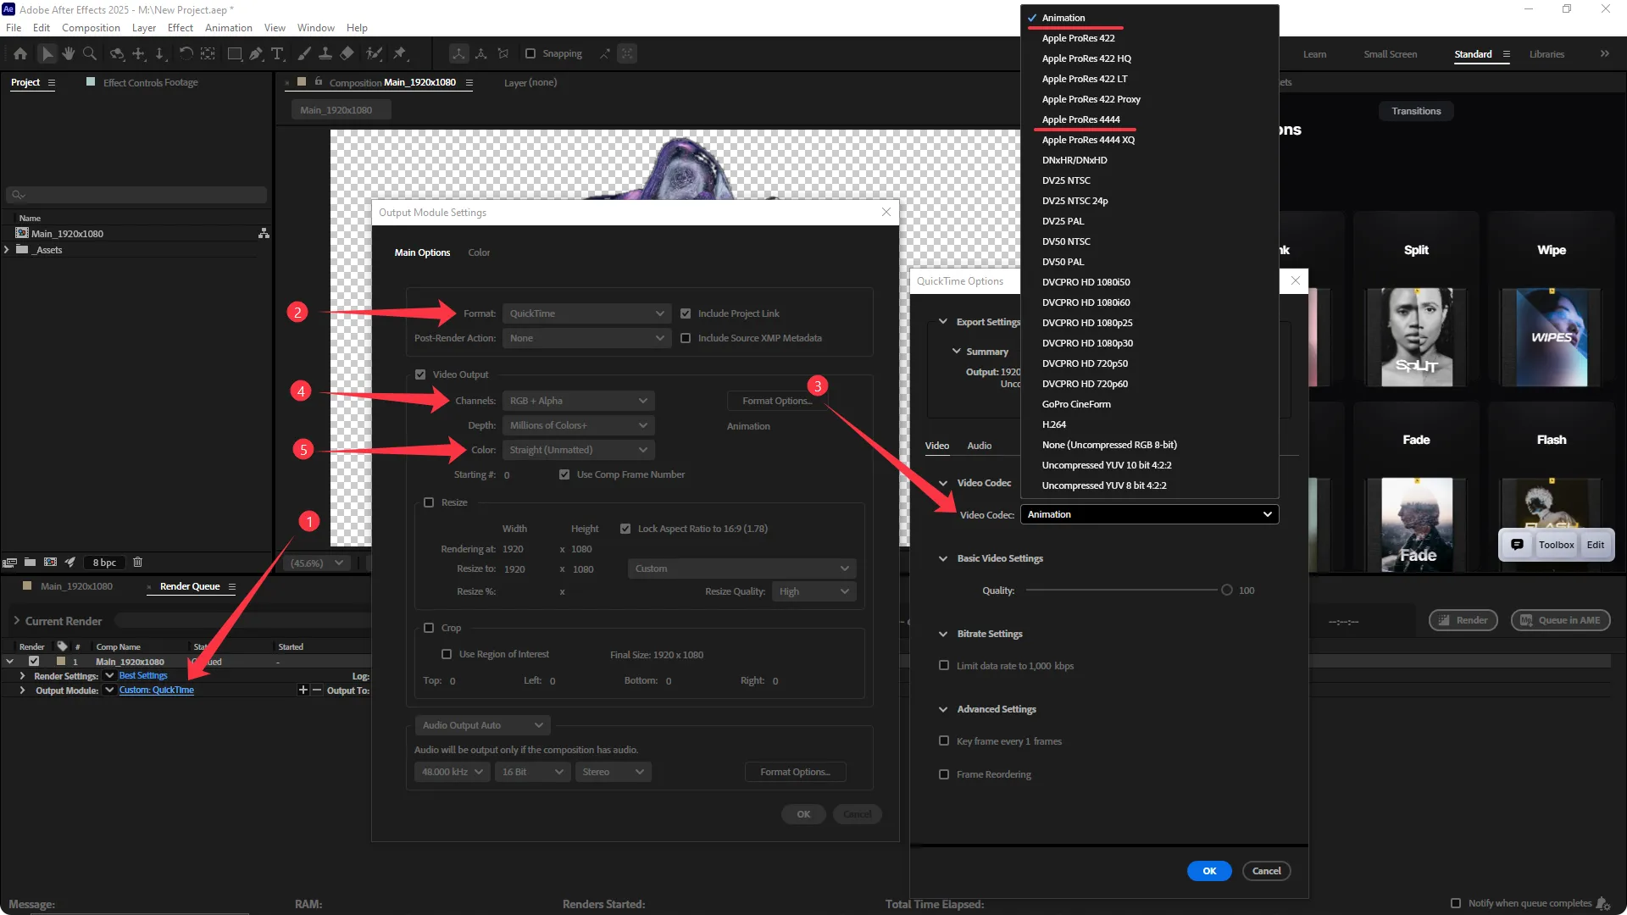Choose Apple ProRes 4444 from the codec list
The width and height of the screenshot is (1627, 915).
1080,119
